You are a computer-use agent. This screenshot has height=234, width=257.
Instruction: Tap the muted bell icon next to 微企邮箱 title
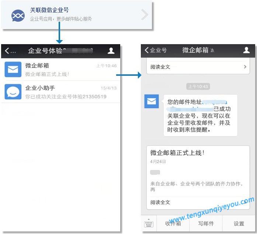[x=212, y=50]
